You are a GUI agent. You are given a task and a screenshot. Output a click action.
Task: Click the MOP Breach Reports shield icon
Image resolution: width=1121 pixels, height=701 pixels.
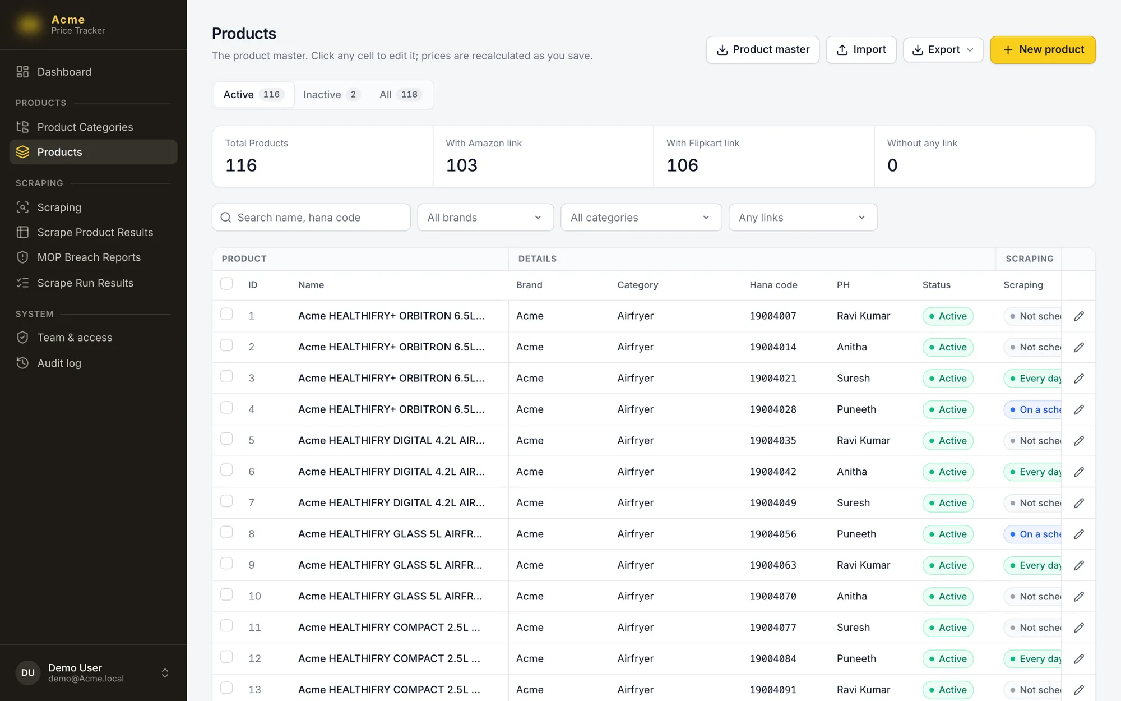pos(22,257)
